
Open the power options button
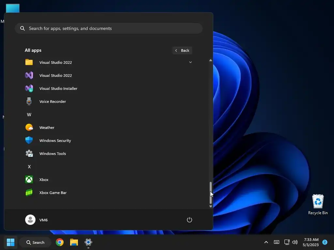point(190,220)
